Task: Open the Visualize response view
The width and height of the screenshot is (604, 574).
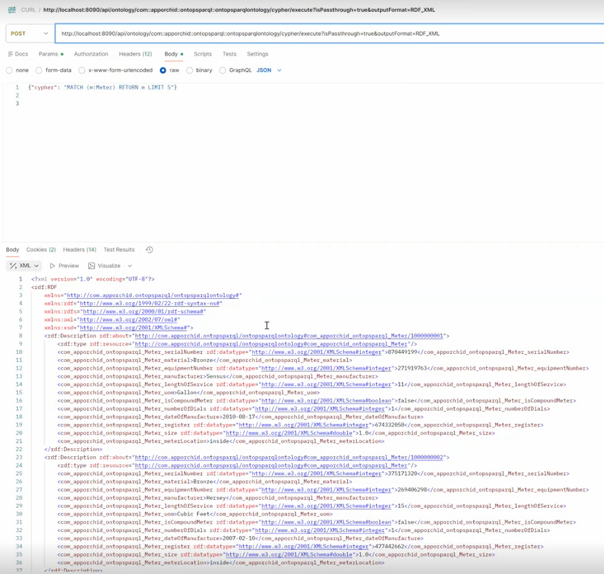Action: 105,266
